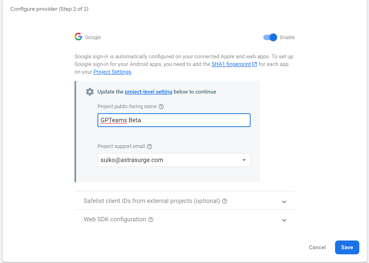369x263 pixels.
Task: Click help icon for Project support email
Action: point(150,146)
